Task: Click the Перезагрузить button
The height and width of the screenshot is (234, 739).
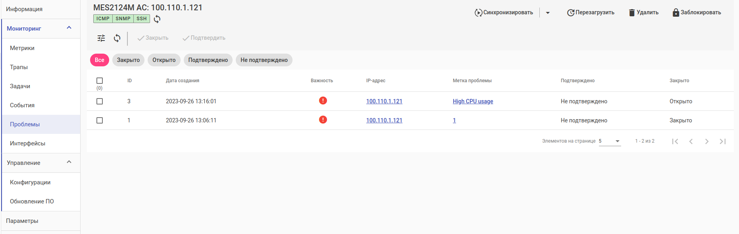Action: click(591, 13)
